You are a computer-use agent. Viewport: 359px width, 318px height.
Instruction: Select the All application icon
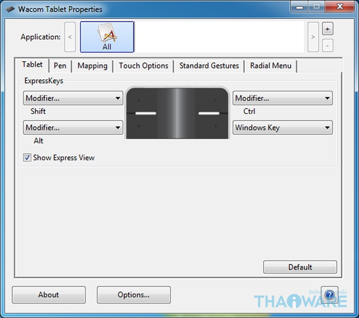click(107, 37)
